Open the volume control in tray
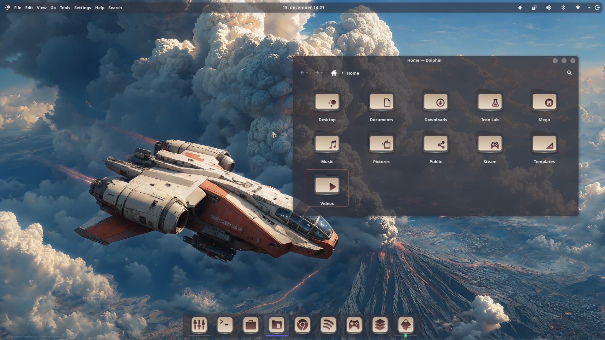This screenshot has height=340, width=605. click(x=549, y=8)
